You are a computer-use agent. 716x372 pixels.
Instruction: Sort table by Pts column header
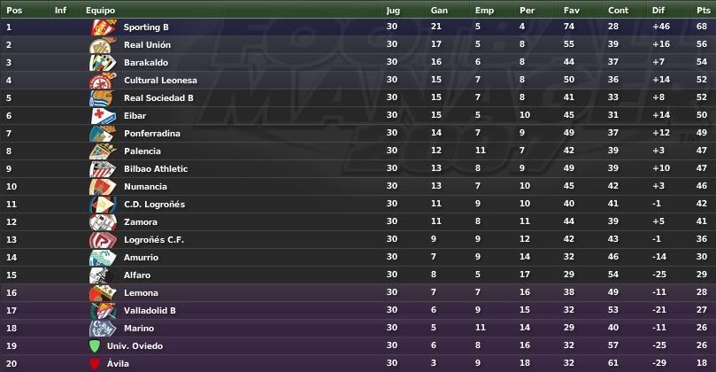(704, 10)
